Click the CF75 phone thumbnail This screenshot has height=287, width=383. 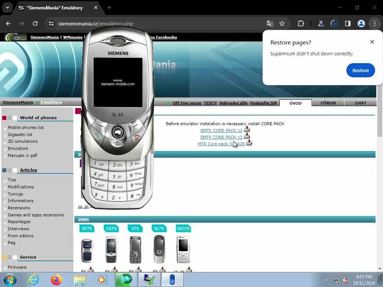coord(87,250)
